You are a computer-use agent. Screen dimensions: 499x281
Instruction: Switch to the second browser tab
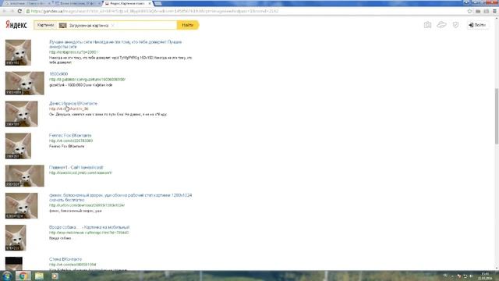(78, 3)
